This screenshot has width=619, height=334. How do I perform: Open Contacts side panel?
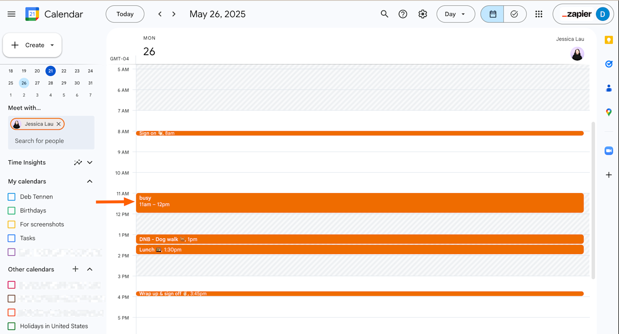pyautogui.click(x=609, y=88)
